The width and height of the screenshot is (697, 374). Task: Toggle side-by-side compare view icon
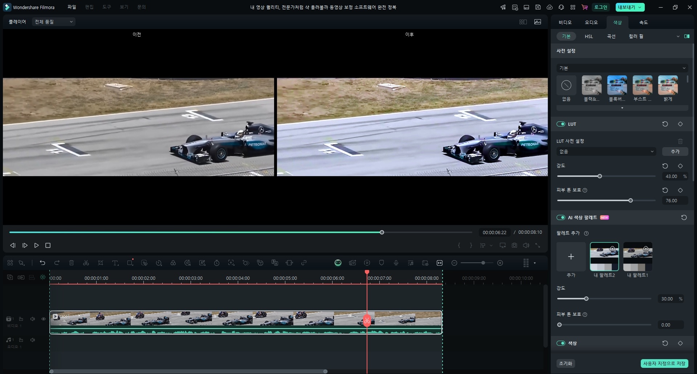click(x=523, y=22)
